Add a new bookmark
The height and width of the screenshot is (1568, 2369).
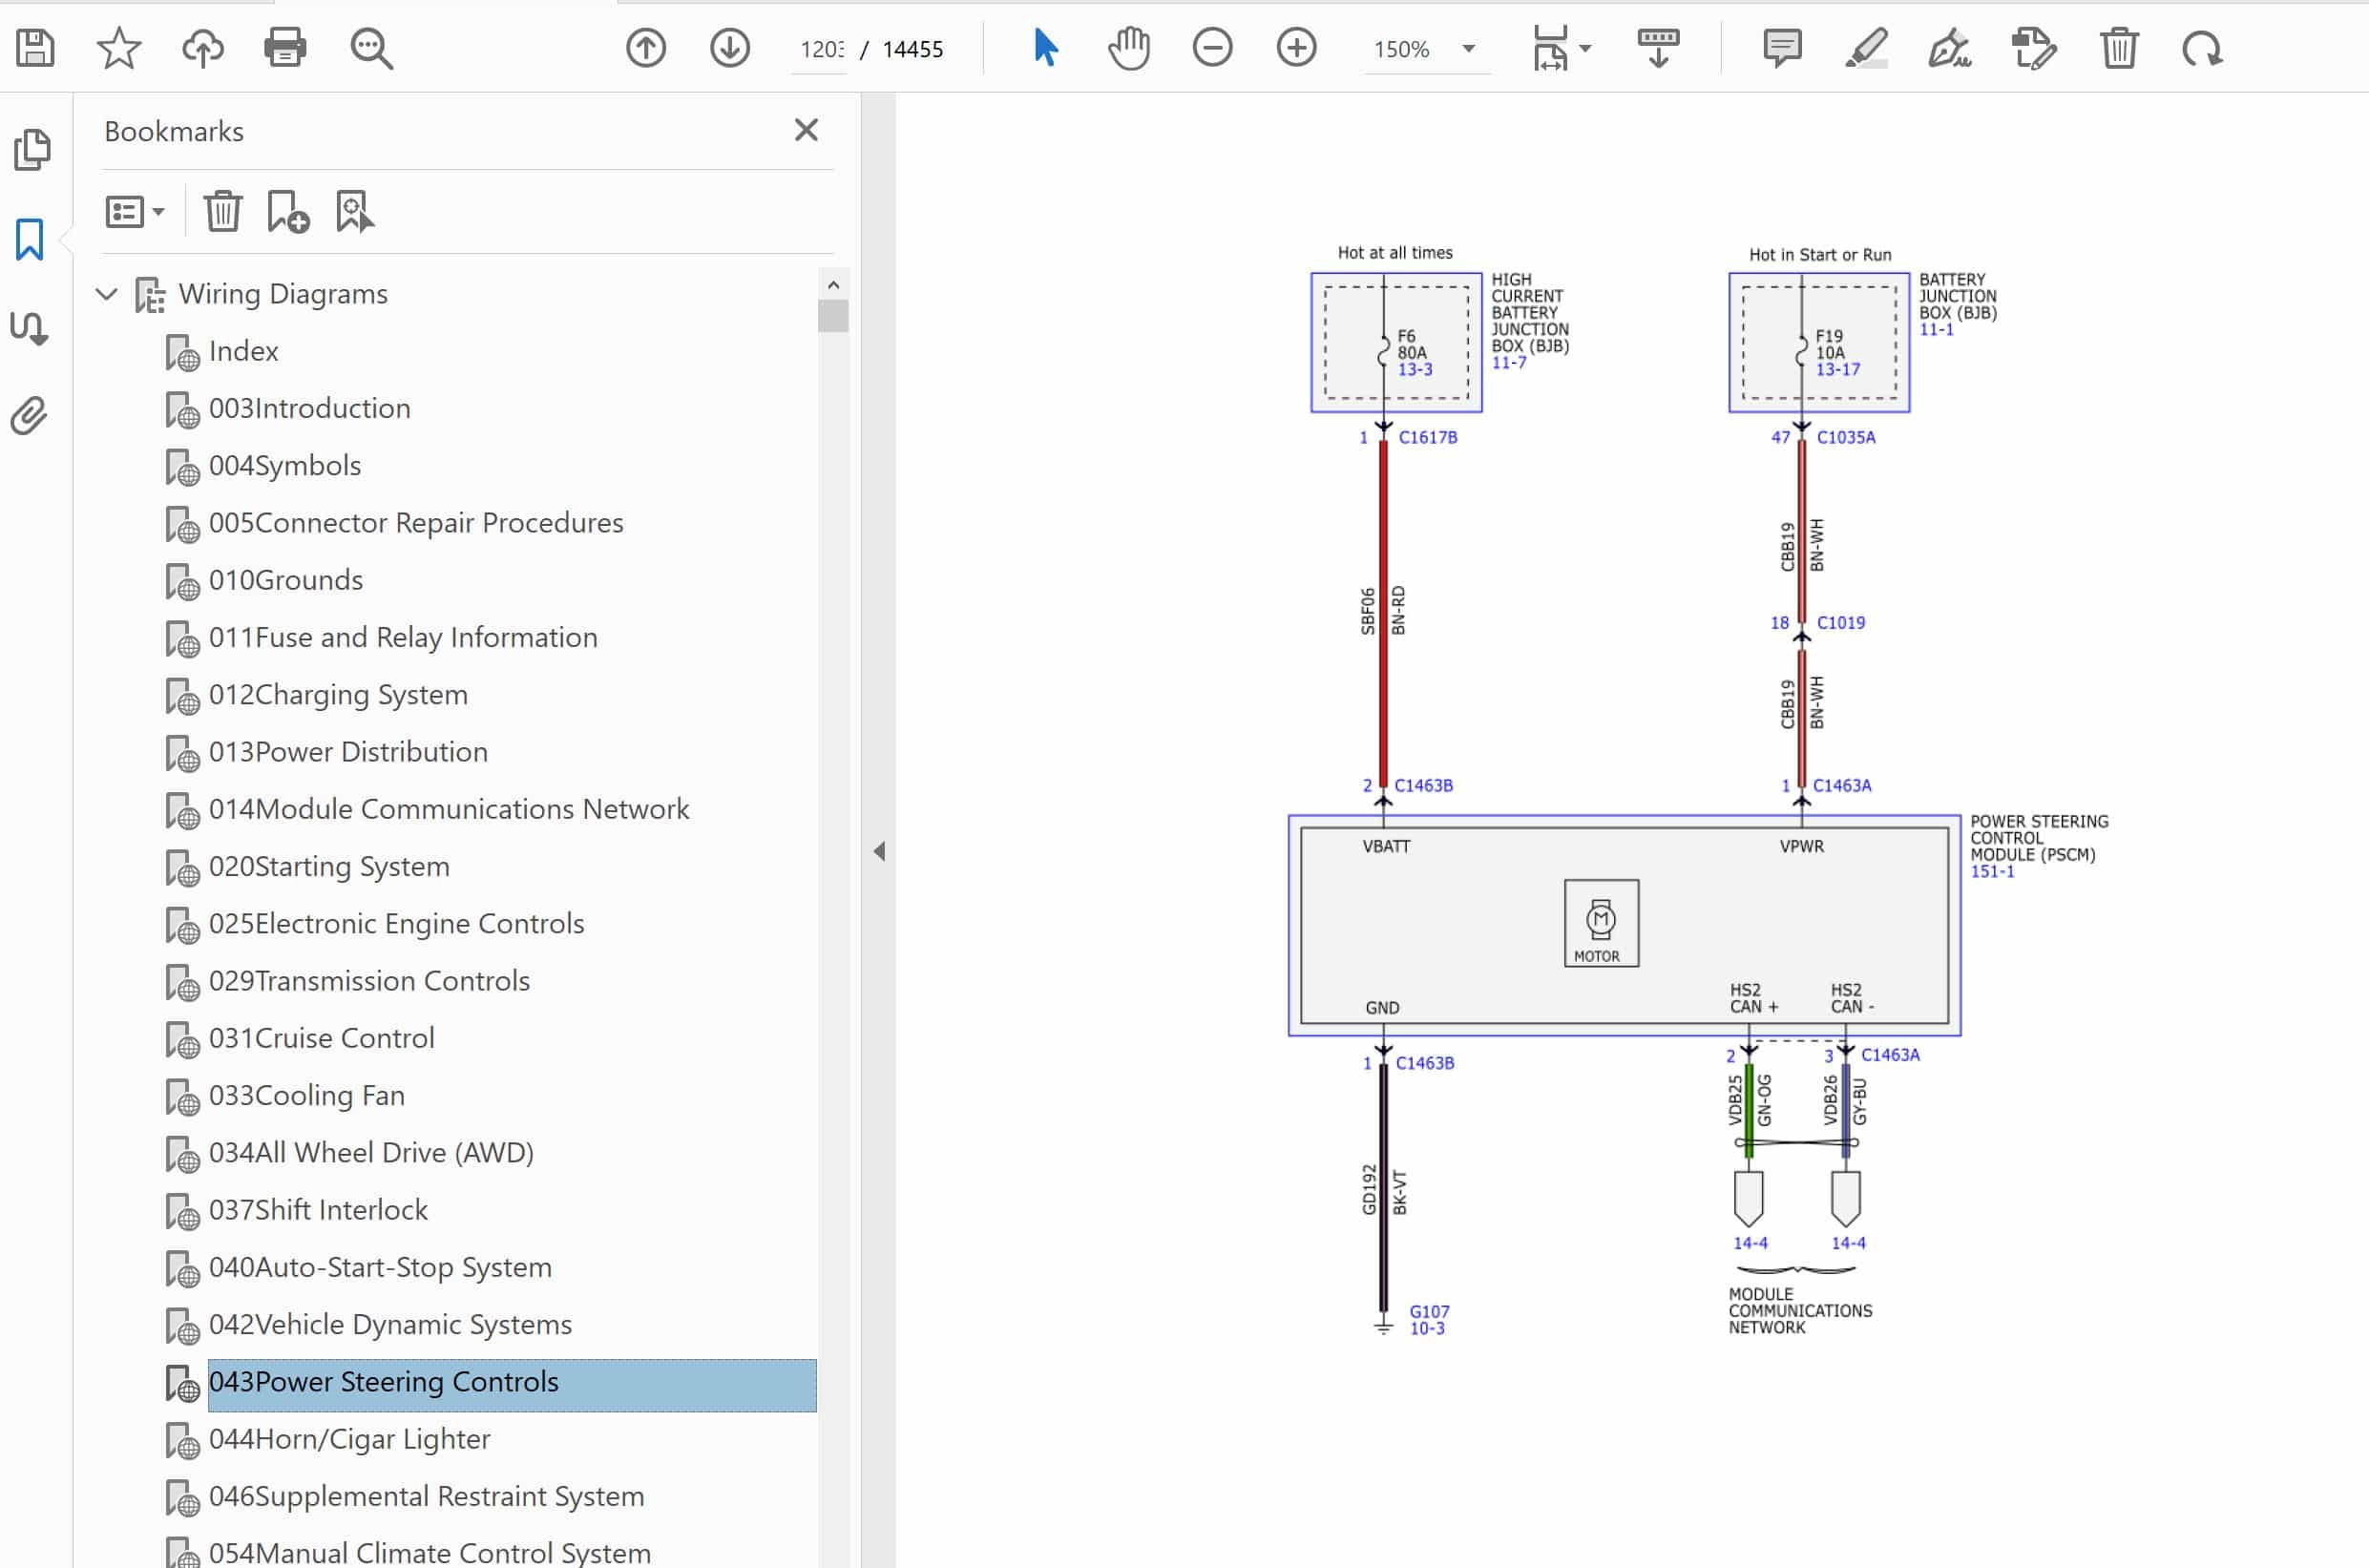pyautogui.click(x=288, y=212)
